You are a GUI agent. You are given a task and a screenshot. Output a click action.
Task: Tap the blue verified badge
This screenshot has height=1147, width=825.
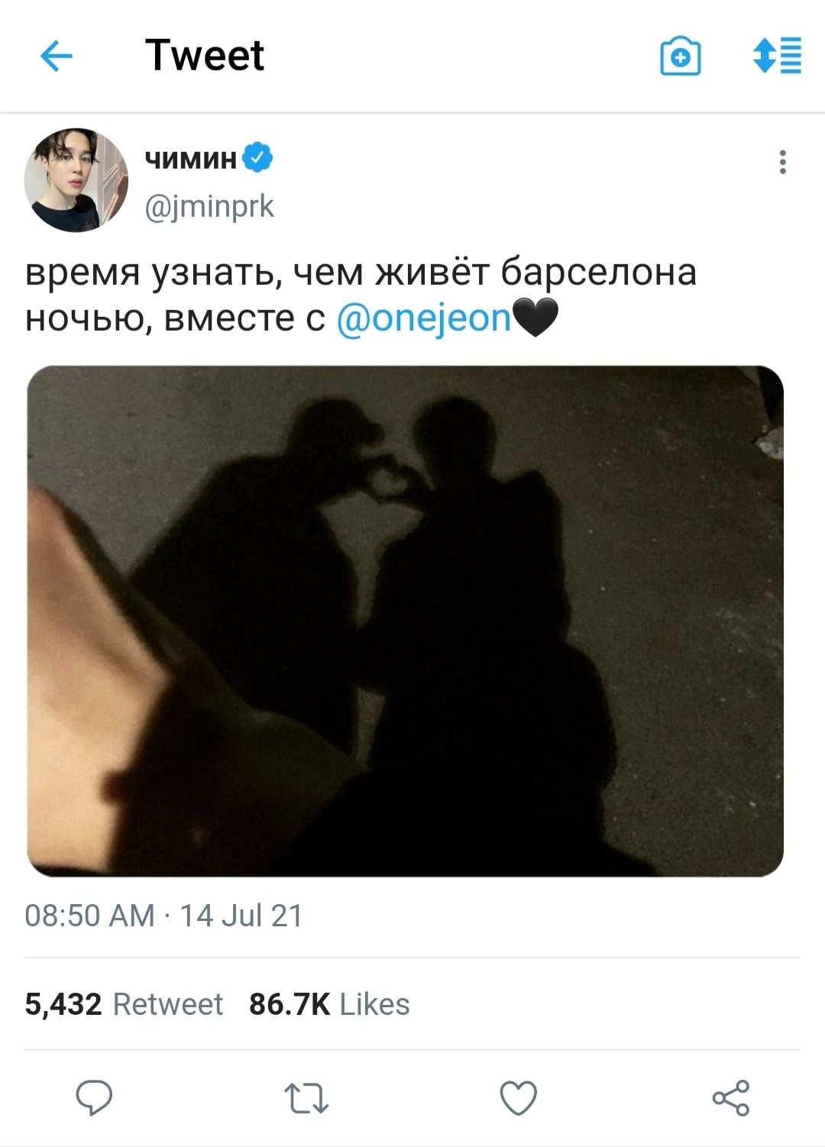point(258,157)
